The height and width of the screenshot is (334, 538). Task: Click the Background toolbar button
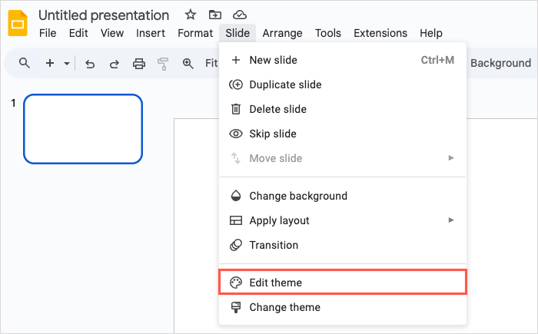[x=500, y=63]
